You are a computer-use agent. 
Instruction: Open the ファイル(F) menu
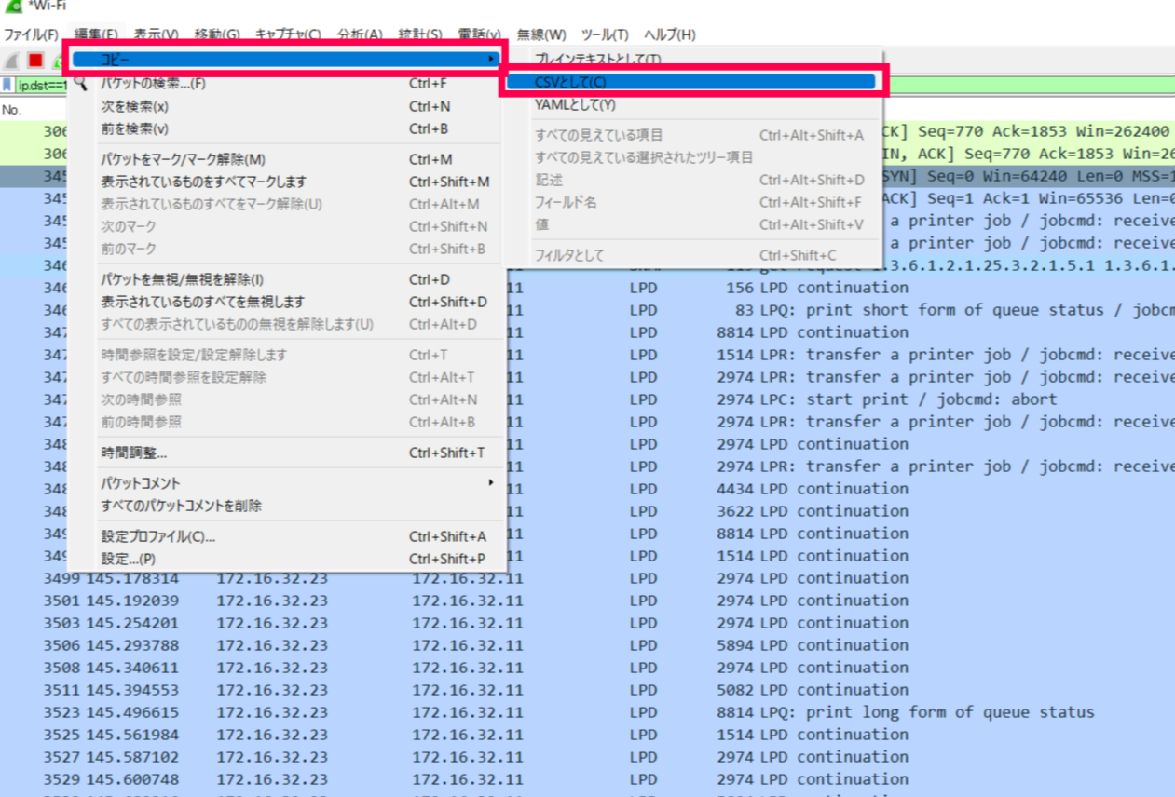(x=31, y=35)
